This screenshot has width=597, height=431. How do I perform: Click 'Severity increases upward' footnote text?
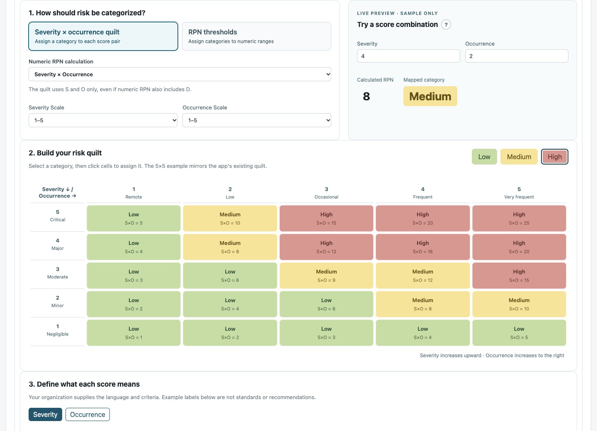451,356
